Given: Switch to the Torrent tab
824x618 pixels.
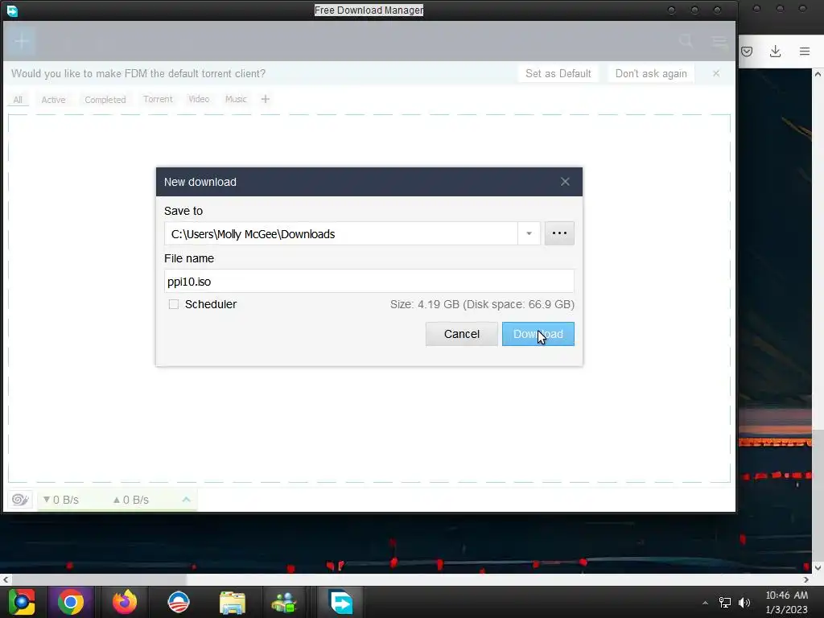Looking at the screenshot, I should tap(158, 99).
